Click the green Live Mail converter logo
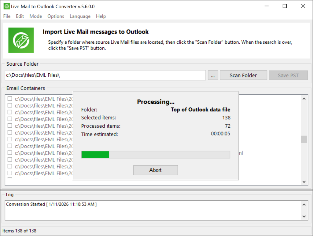Viewport: 313px width, 236px height. [x=21, y=39]
